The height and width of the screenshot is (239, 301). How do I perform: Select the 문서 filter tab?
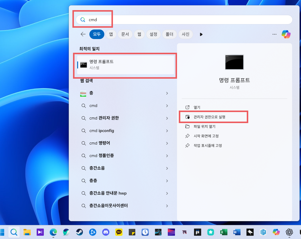coord(125,34)
